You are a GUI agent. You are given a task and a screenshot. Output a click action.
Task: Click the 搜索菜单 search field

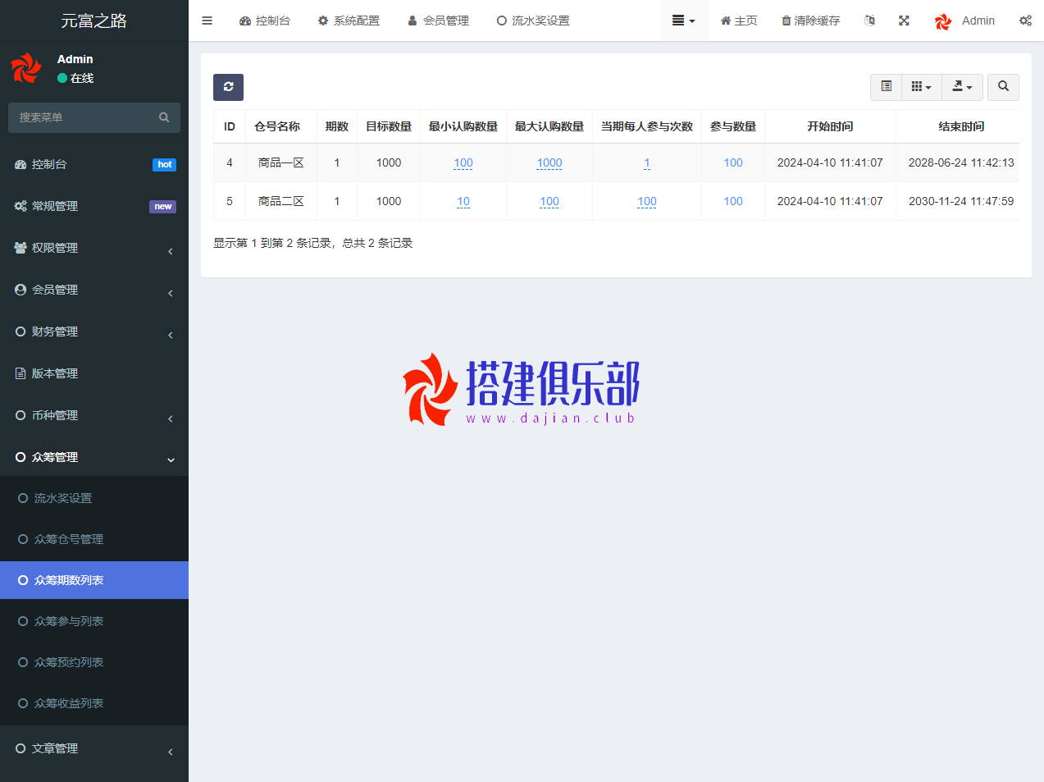coord(86,117)
